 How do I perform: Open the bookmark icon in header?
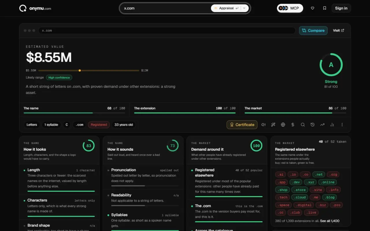(x=325, y=8)
